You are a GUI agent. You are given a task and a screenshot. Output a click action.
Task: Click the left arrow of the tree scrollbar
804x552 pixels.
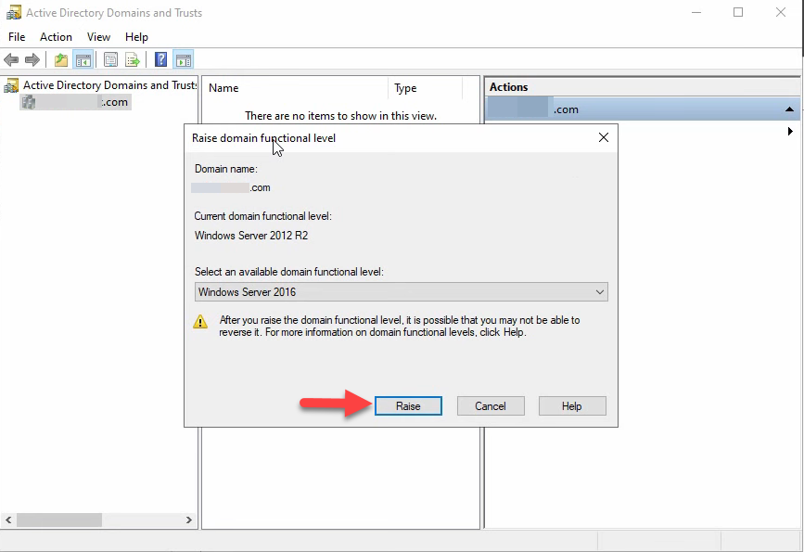pyautogui.click(x=8, y=520)
